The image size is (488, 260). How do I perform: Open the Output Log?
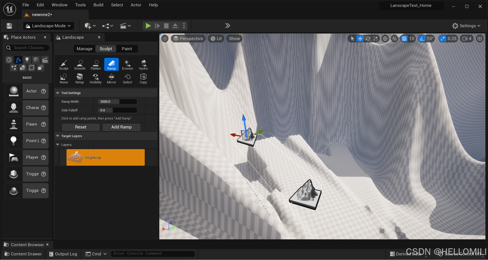63,254
